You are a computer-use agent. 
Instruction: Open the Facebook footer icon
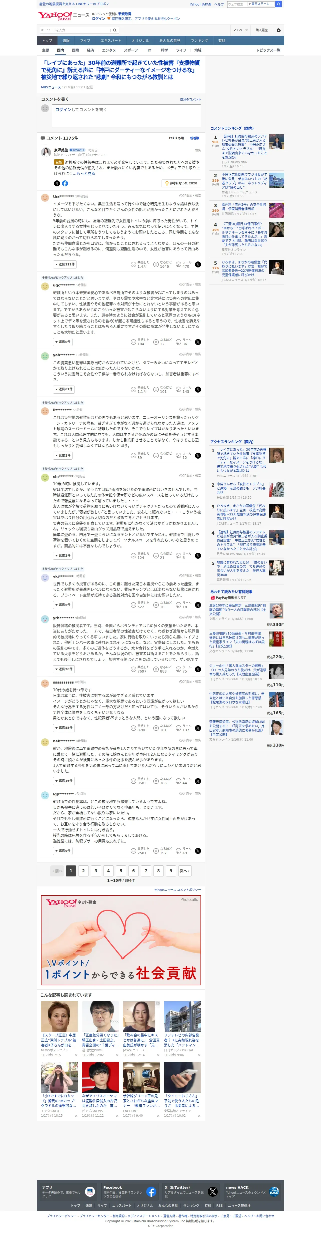(x=151, y=1192)
